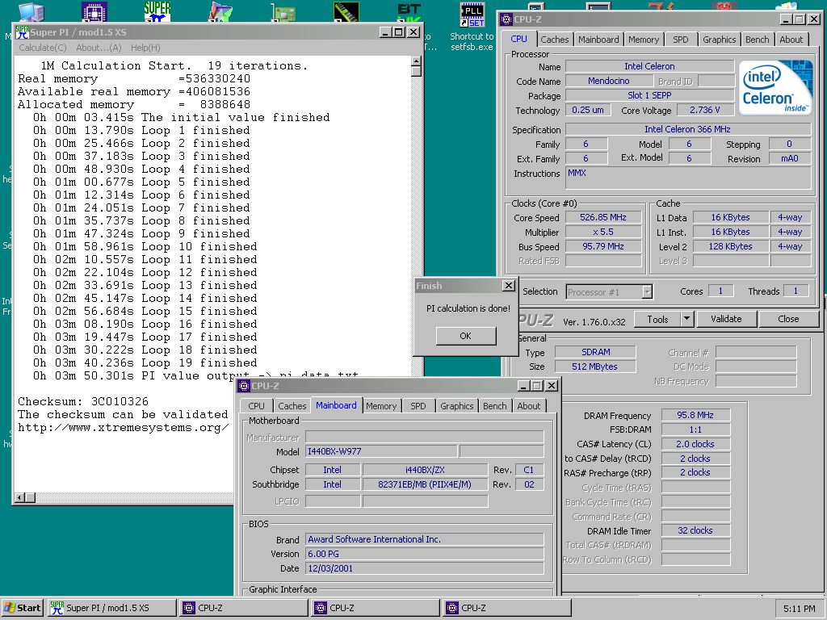Click the Super PI scrollbar up arrow
The height and width of the screenshot is (620, 827).
click(x=416, y=61)
